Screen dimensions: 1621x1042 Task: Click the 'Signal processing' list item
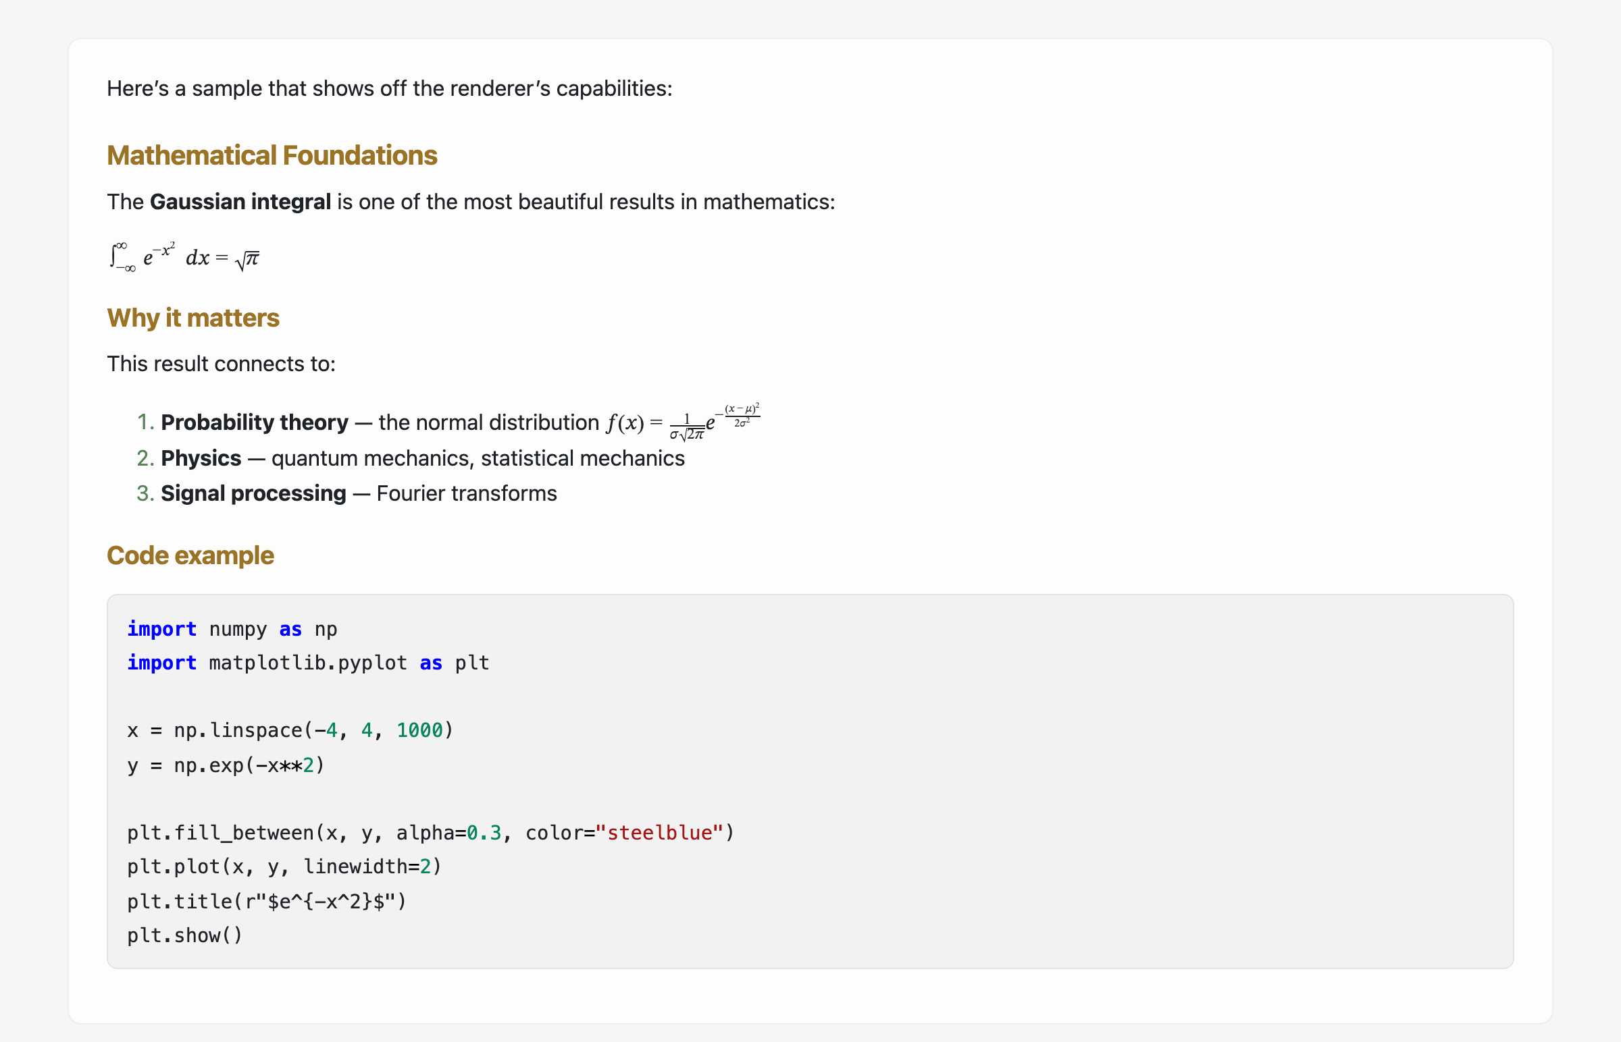(x=346, y=494)
